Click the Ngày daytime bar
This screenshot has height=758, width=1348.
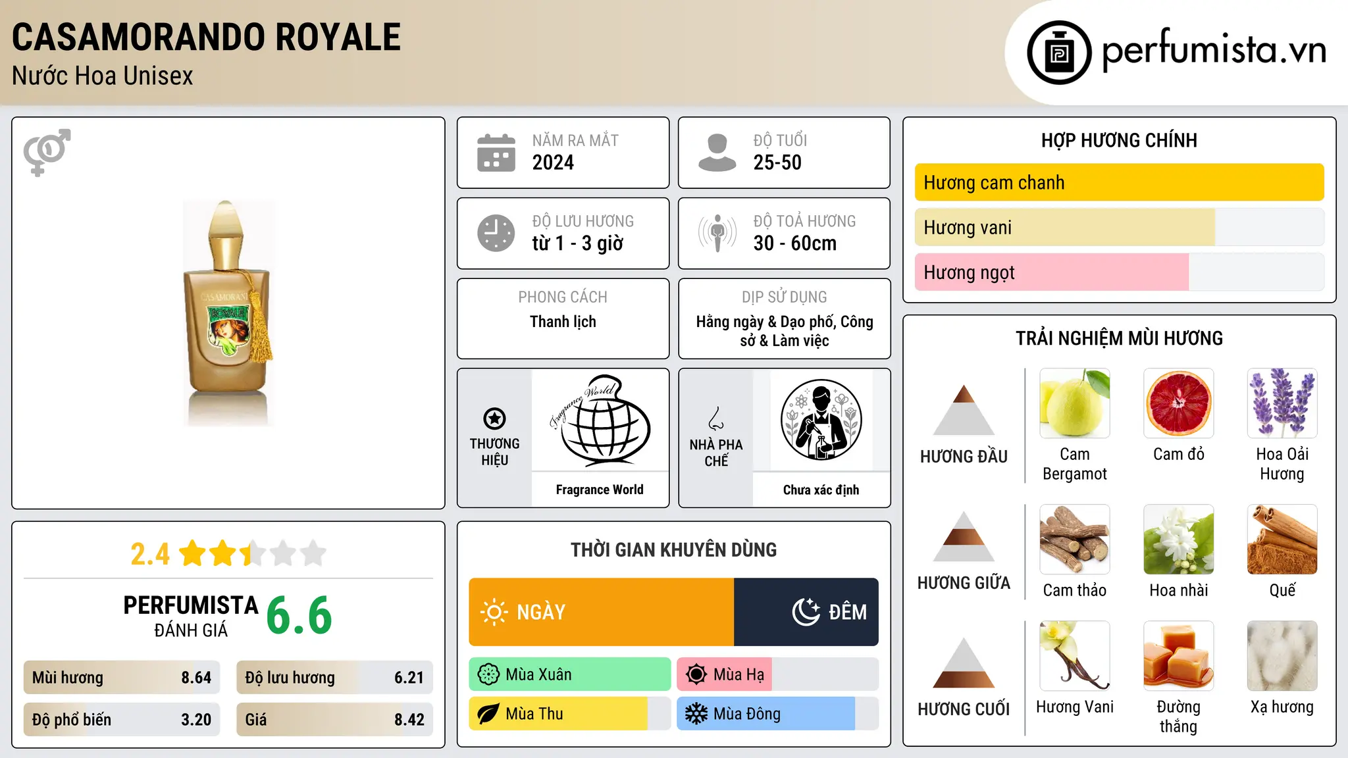602,612
